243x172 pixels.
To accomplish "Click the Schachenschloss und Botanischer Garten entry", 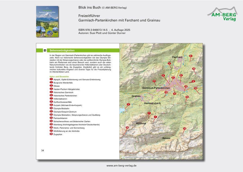I will pos(70,121).
